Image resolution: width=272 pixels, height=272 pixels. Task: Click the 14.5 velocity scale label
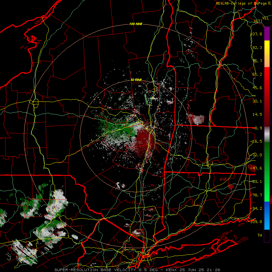click(x=257, y=114)
